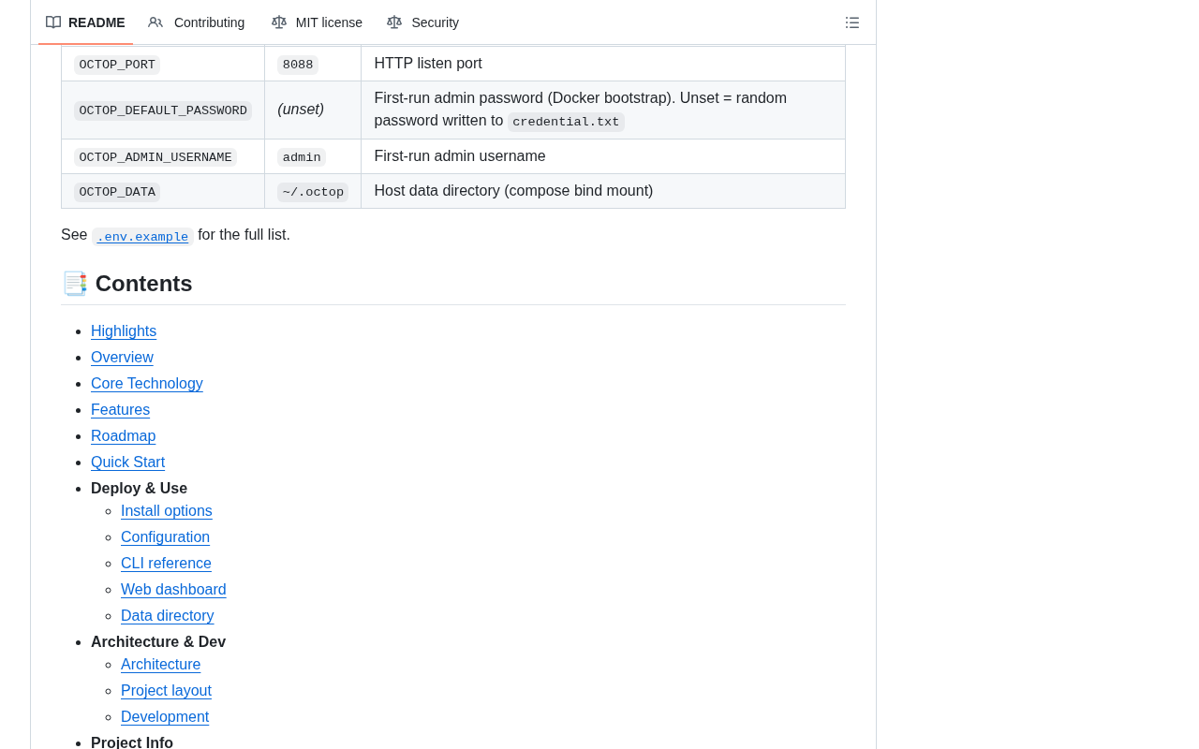Viewport: 1199px width, 749px height.
Task: Click the OCTOP_DEFAULT_PASSWORD variable name
Action: [163, 110]
